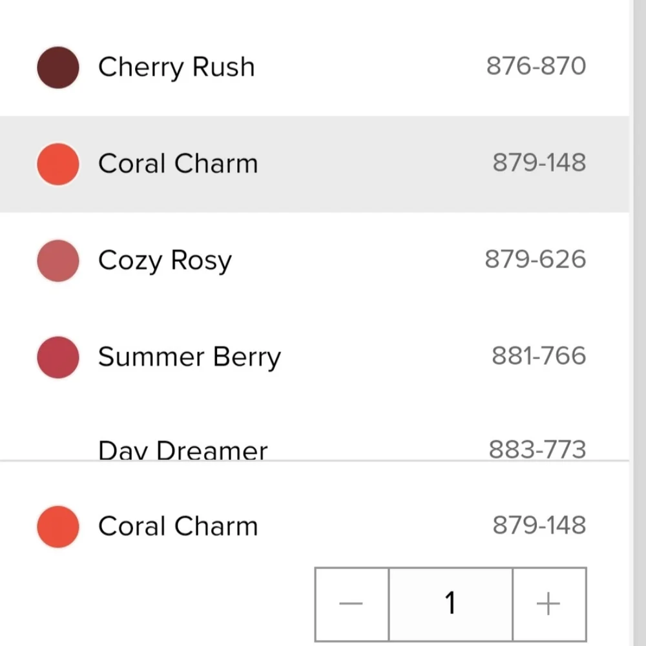Image resolution: width=646 pixels, height=646 pixels.
Task: Choose Cozy Rosy from the shade list
Action: [x=165, y=260]
